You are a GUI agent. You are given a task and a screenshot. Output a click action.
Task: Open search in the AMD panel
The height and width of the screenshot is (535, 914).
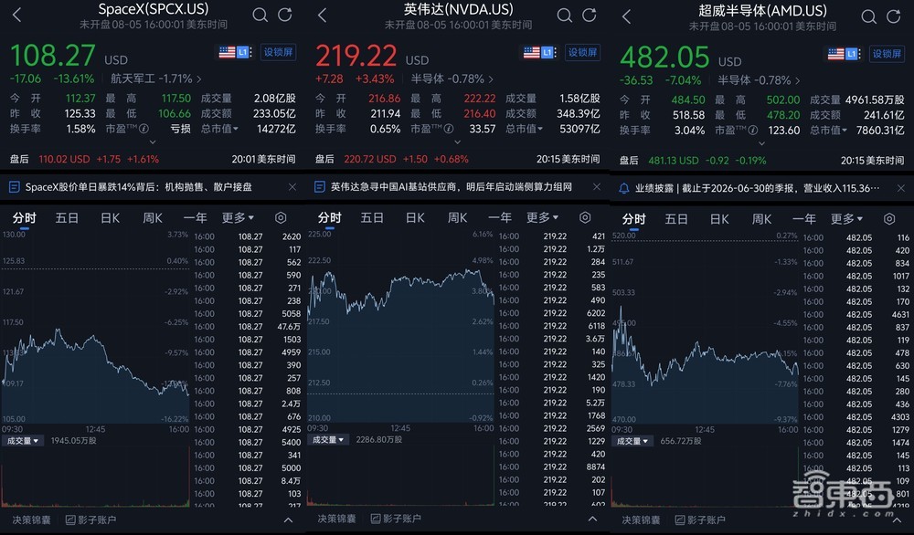pyautogui.click(x=868, y=16)
